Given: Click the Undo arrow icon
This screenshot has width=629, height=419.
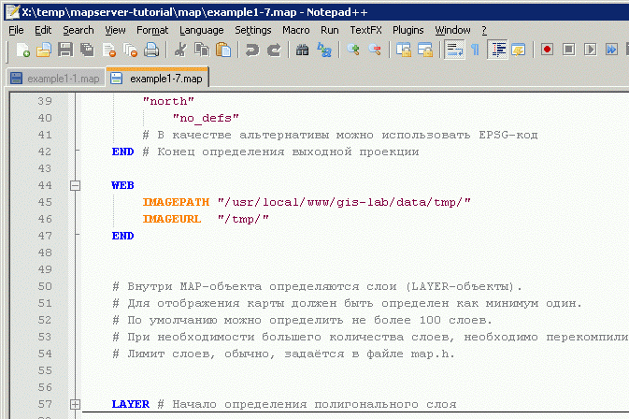Looking at the screenshot, I should (x=252, y=50).
